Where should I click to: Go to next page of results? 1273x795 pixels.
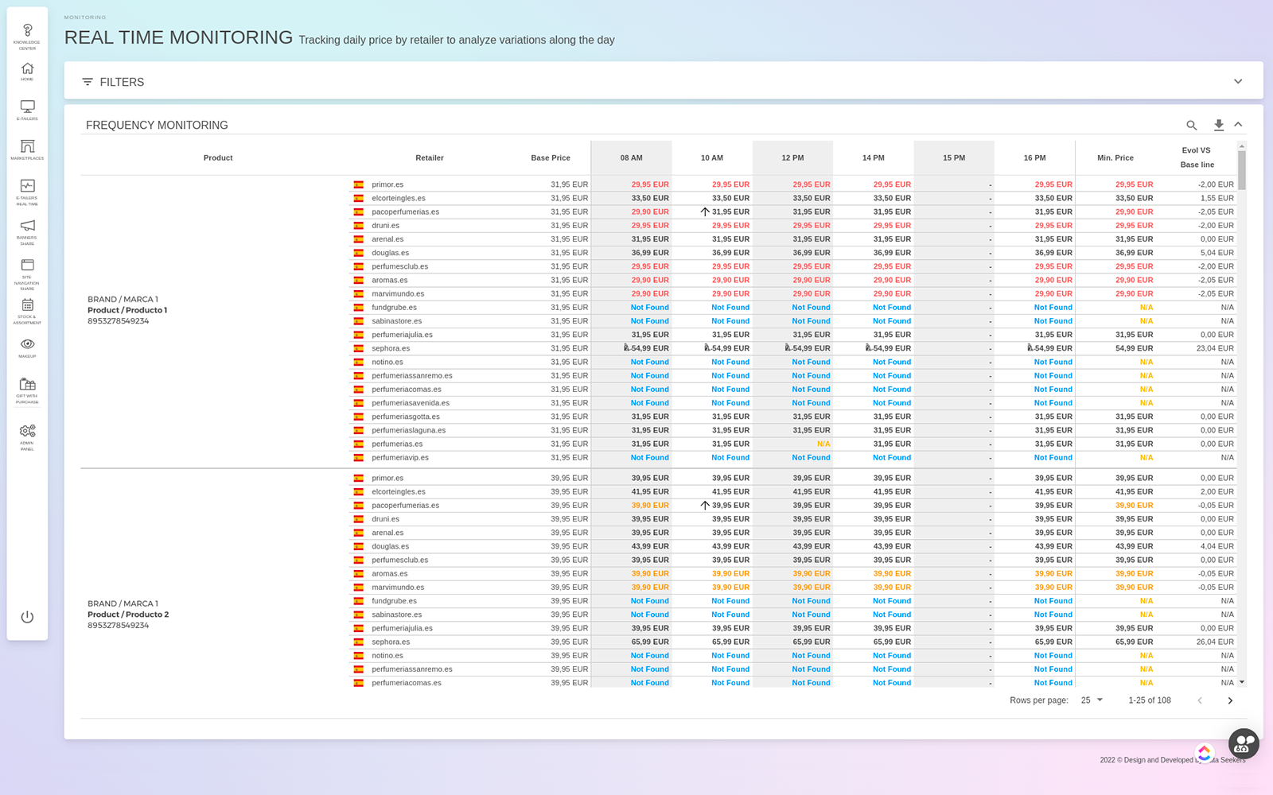click(x=1230, y=700)
